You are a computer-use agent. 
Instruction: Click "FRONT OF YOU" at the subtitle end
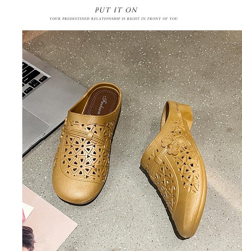[163, 19]
